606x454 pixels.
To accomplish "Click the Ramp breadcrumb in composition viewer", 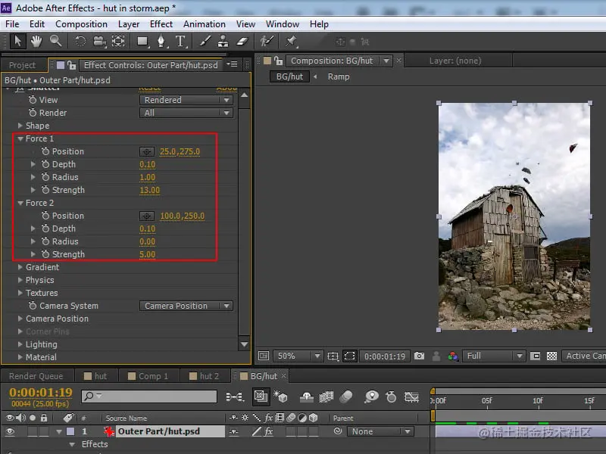I will pyautogui.click(x=339, y=76).
